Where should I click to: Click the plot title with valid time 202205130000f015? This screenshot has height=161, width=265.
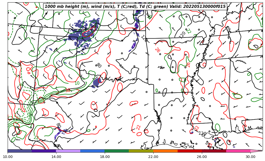tap(135, 7)
